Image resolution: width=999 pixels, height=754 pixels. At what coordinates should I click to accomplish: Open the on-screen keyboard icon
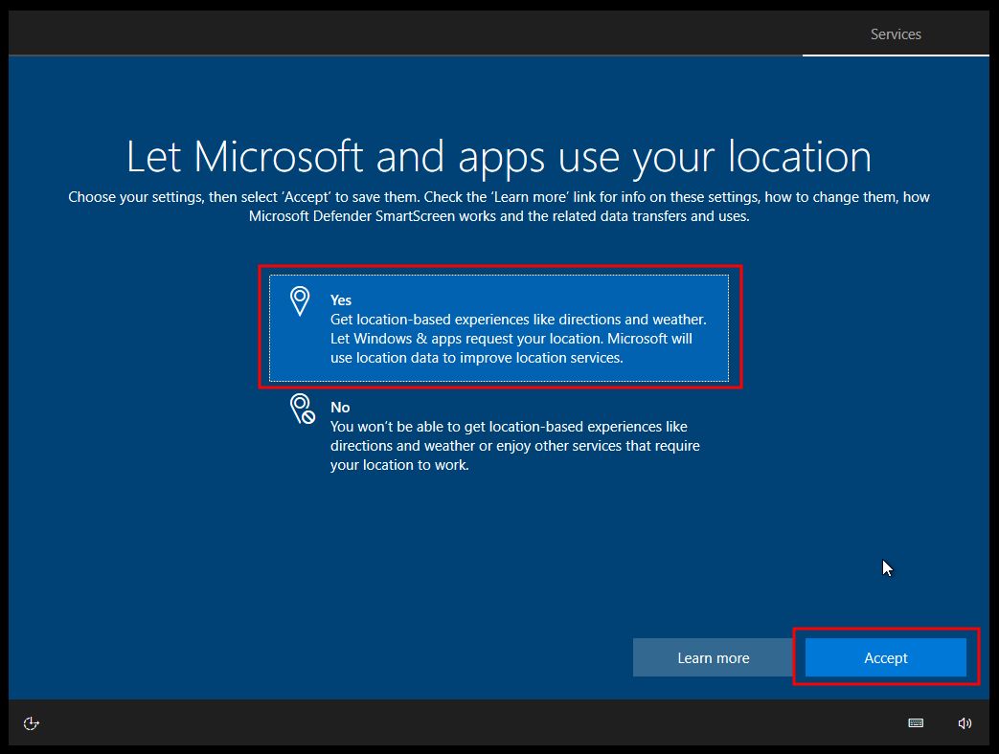coord(916,722)
